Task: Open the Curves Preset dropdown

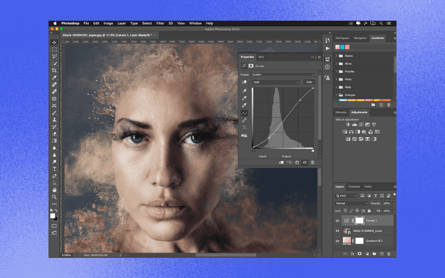Action: point(283,75)
